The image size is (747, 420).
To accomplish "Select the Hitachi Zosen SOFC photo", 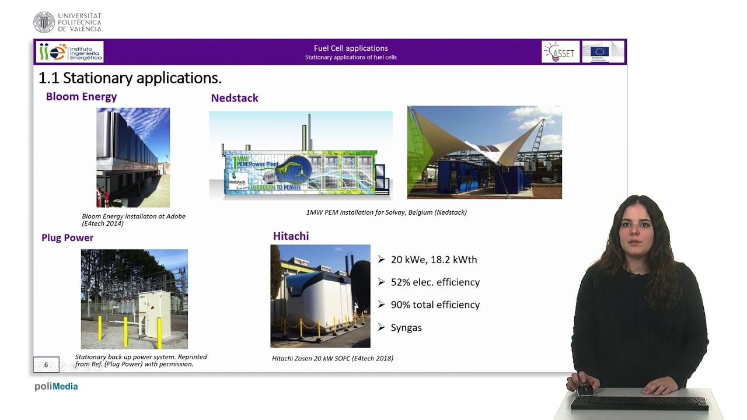I will coord(320,296).
